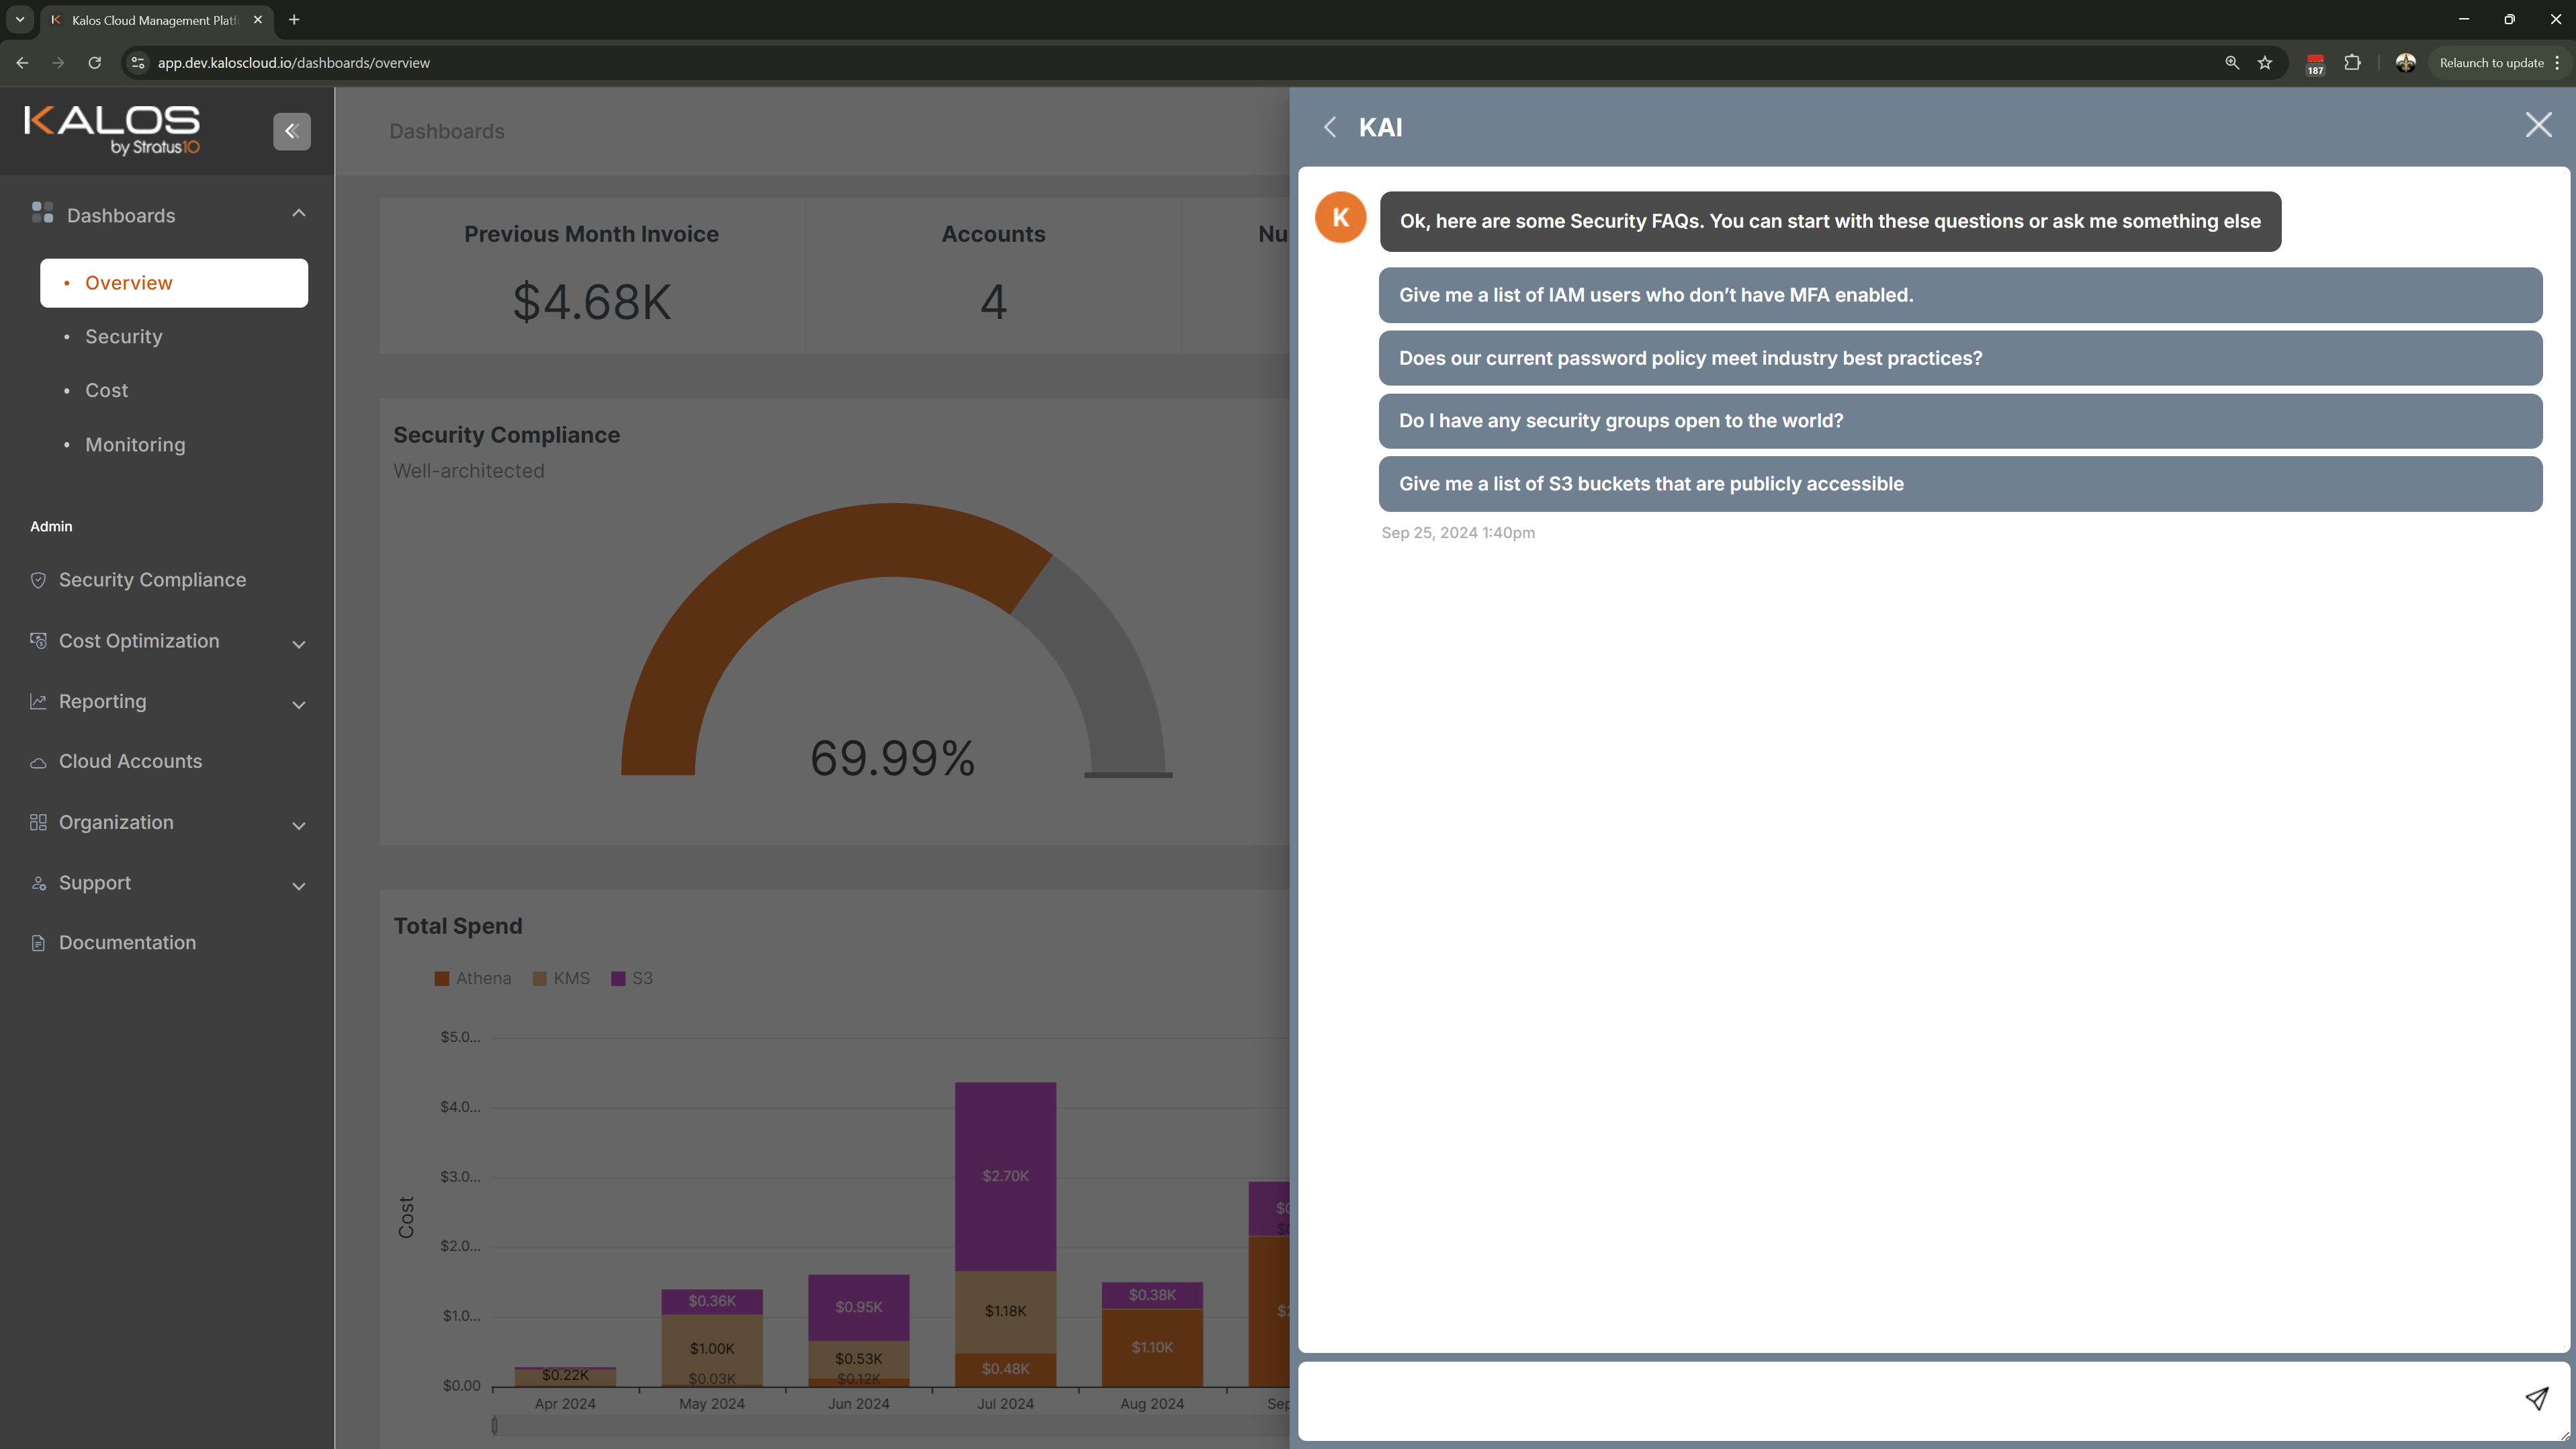
Task: Click the browser extensions puzzle icon
Action: 2352,63
